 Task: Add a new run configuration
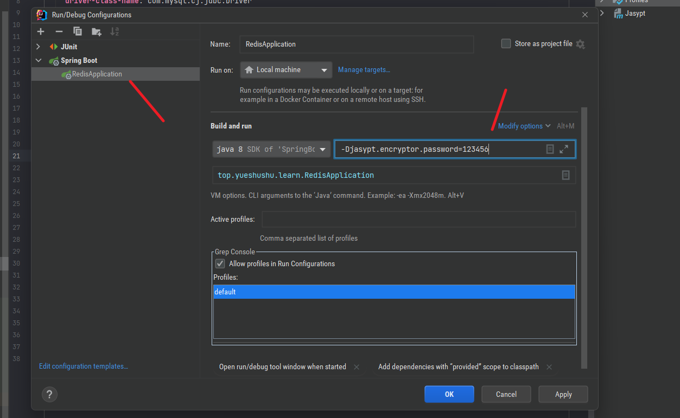click(x=41, y=31)
